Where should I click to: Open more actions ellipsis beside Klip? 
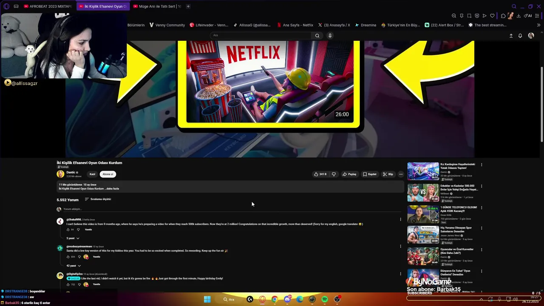tap(401, 174)
